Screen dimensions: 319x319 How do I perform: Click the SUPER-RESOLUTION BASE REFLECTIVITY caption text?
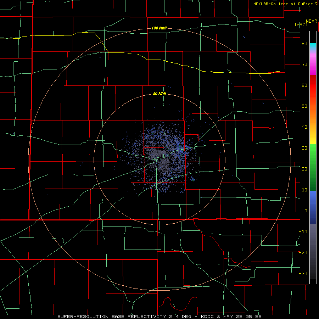pos(112,317)
